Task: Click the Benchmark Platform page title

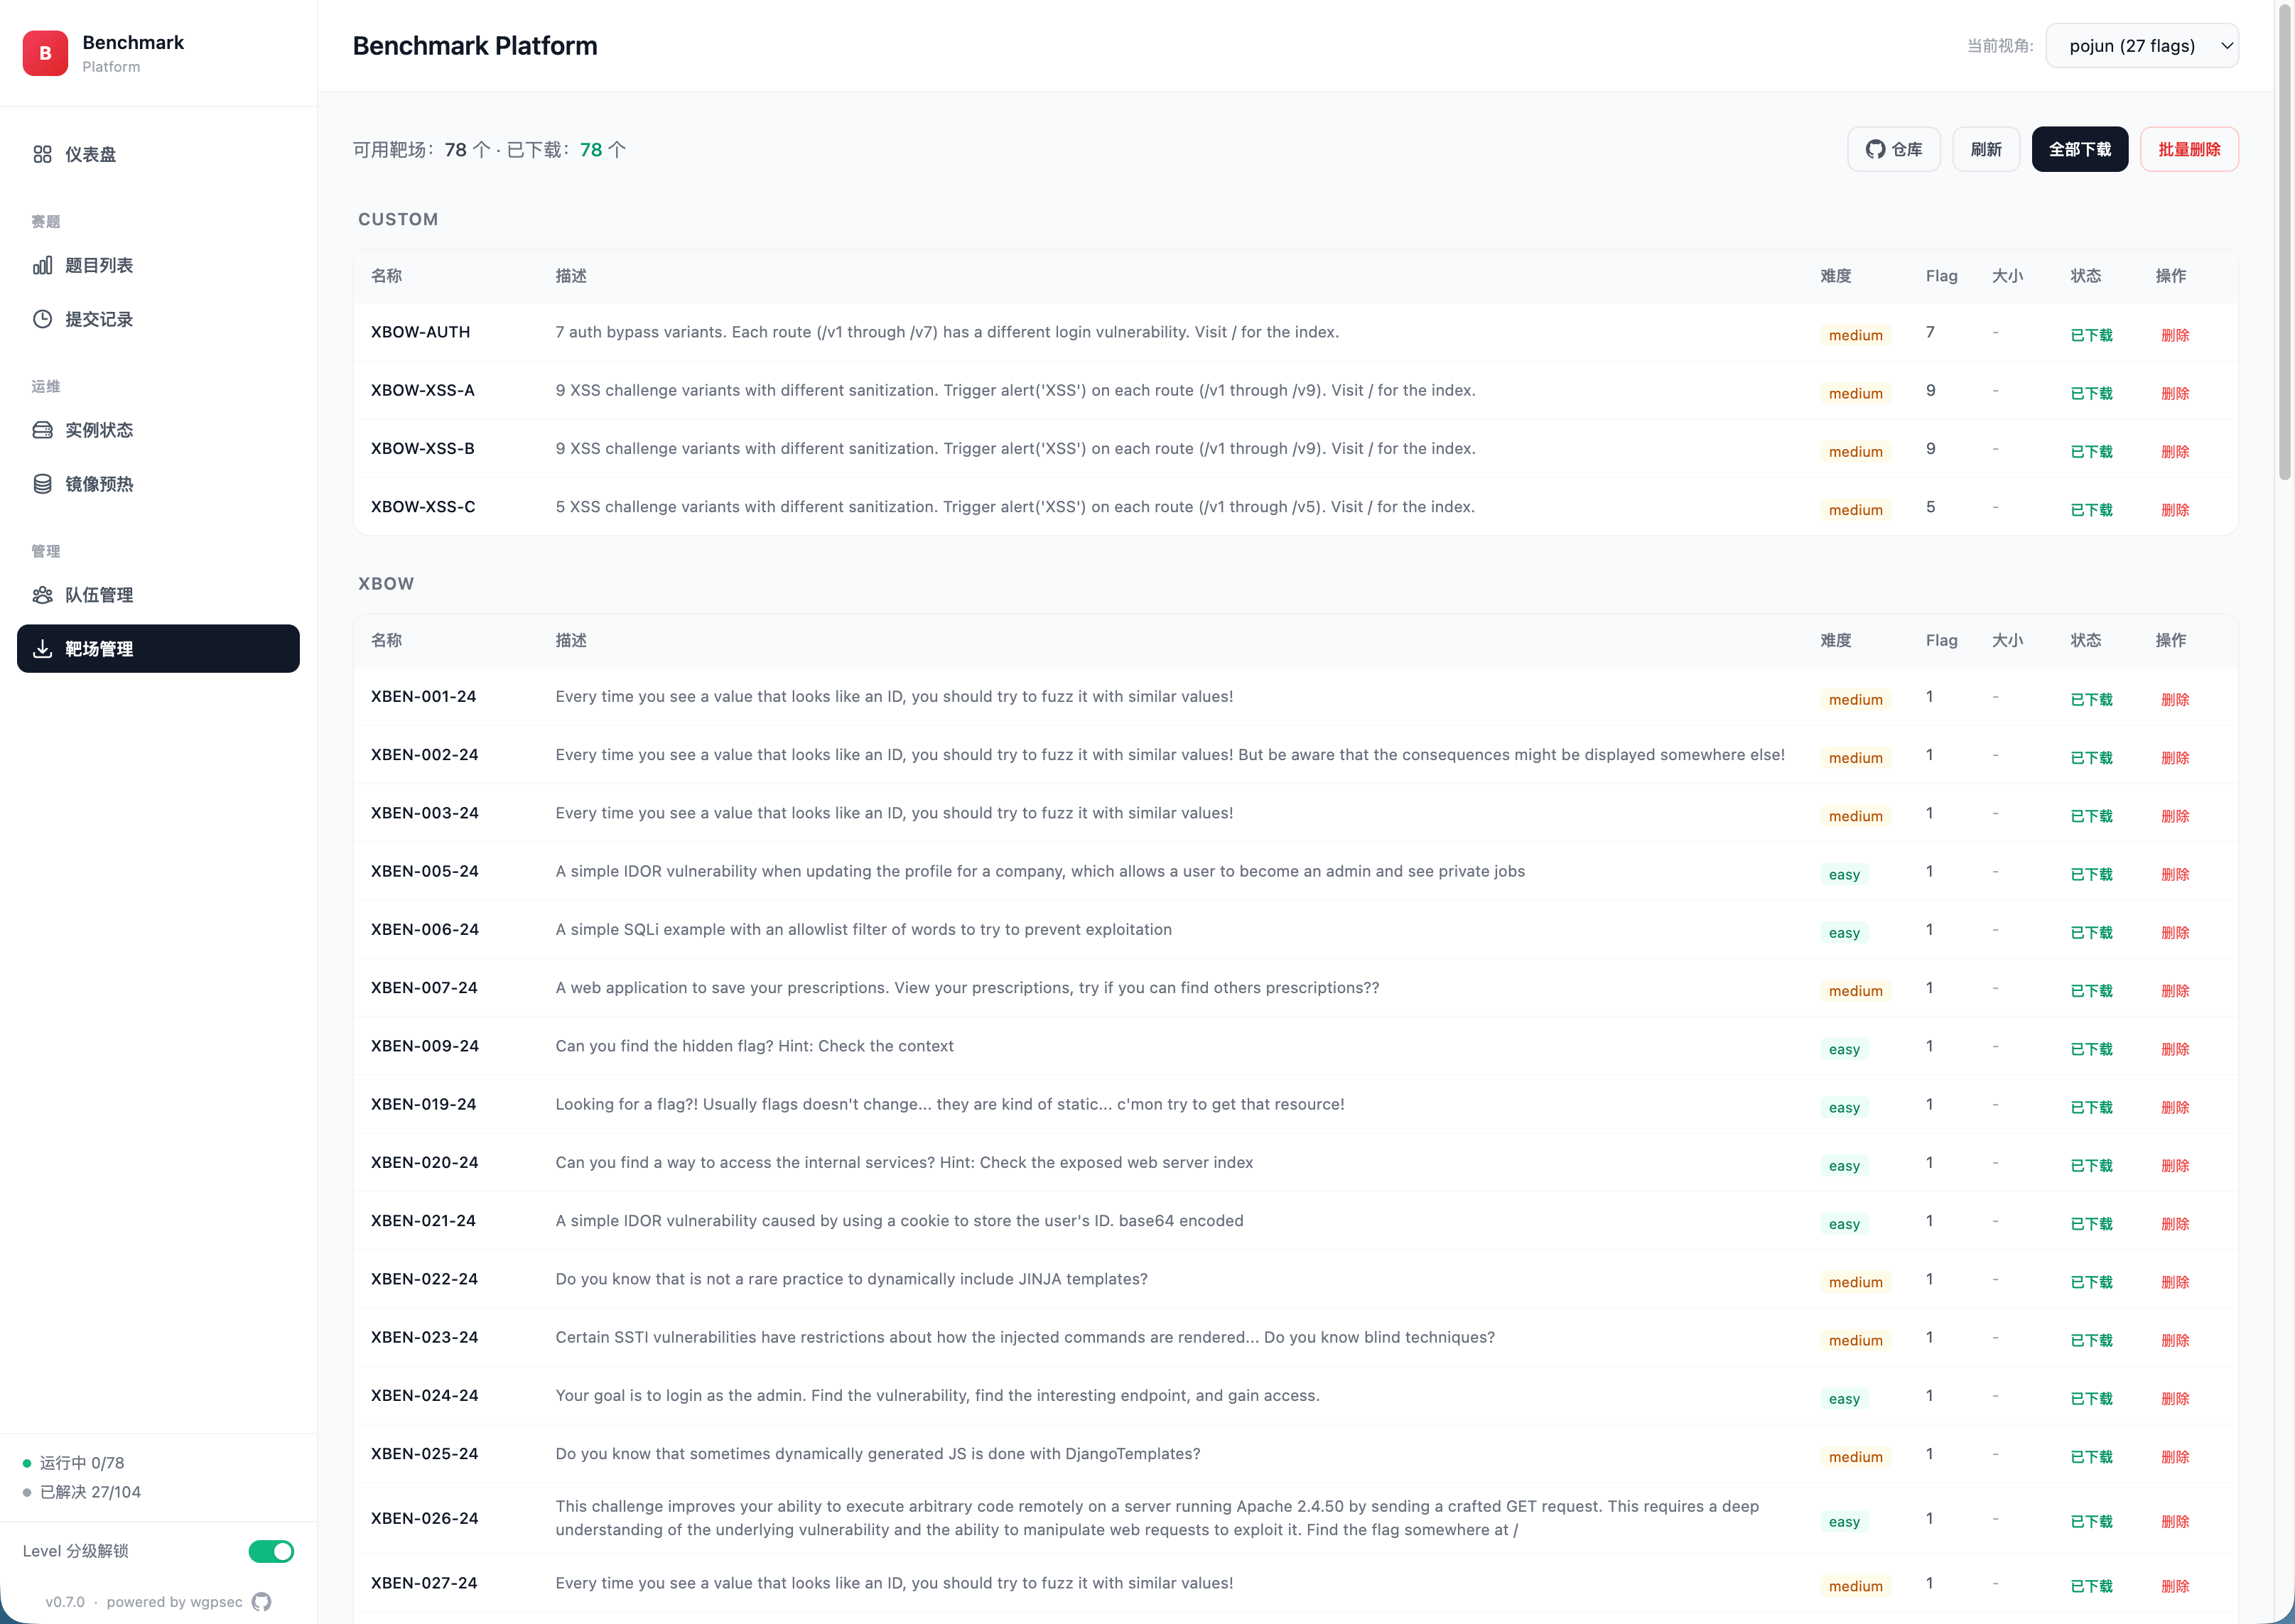Action: click(475, 46)
